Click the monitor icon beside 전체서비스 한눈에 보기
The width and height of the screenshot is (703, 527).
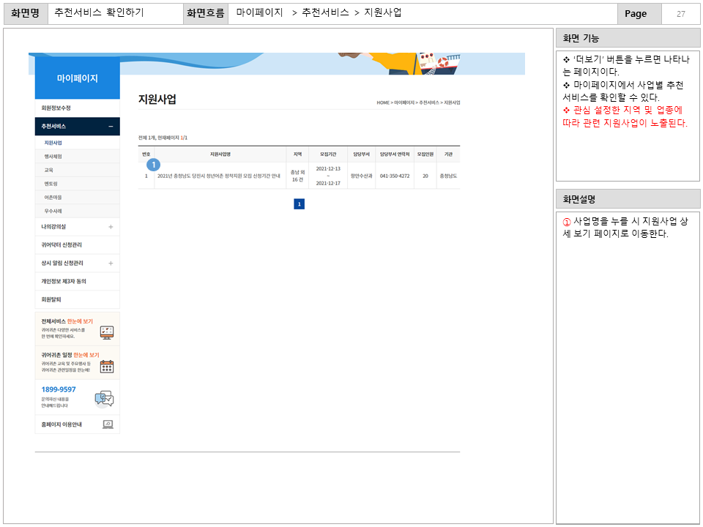108,331
